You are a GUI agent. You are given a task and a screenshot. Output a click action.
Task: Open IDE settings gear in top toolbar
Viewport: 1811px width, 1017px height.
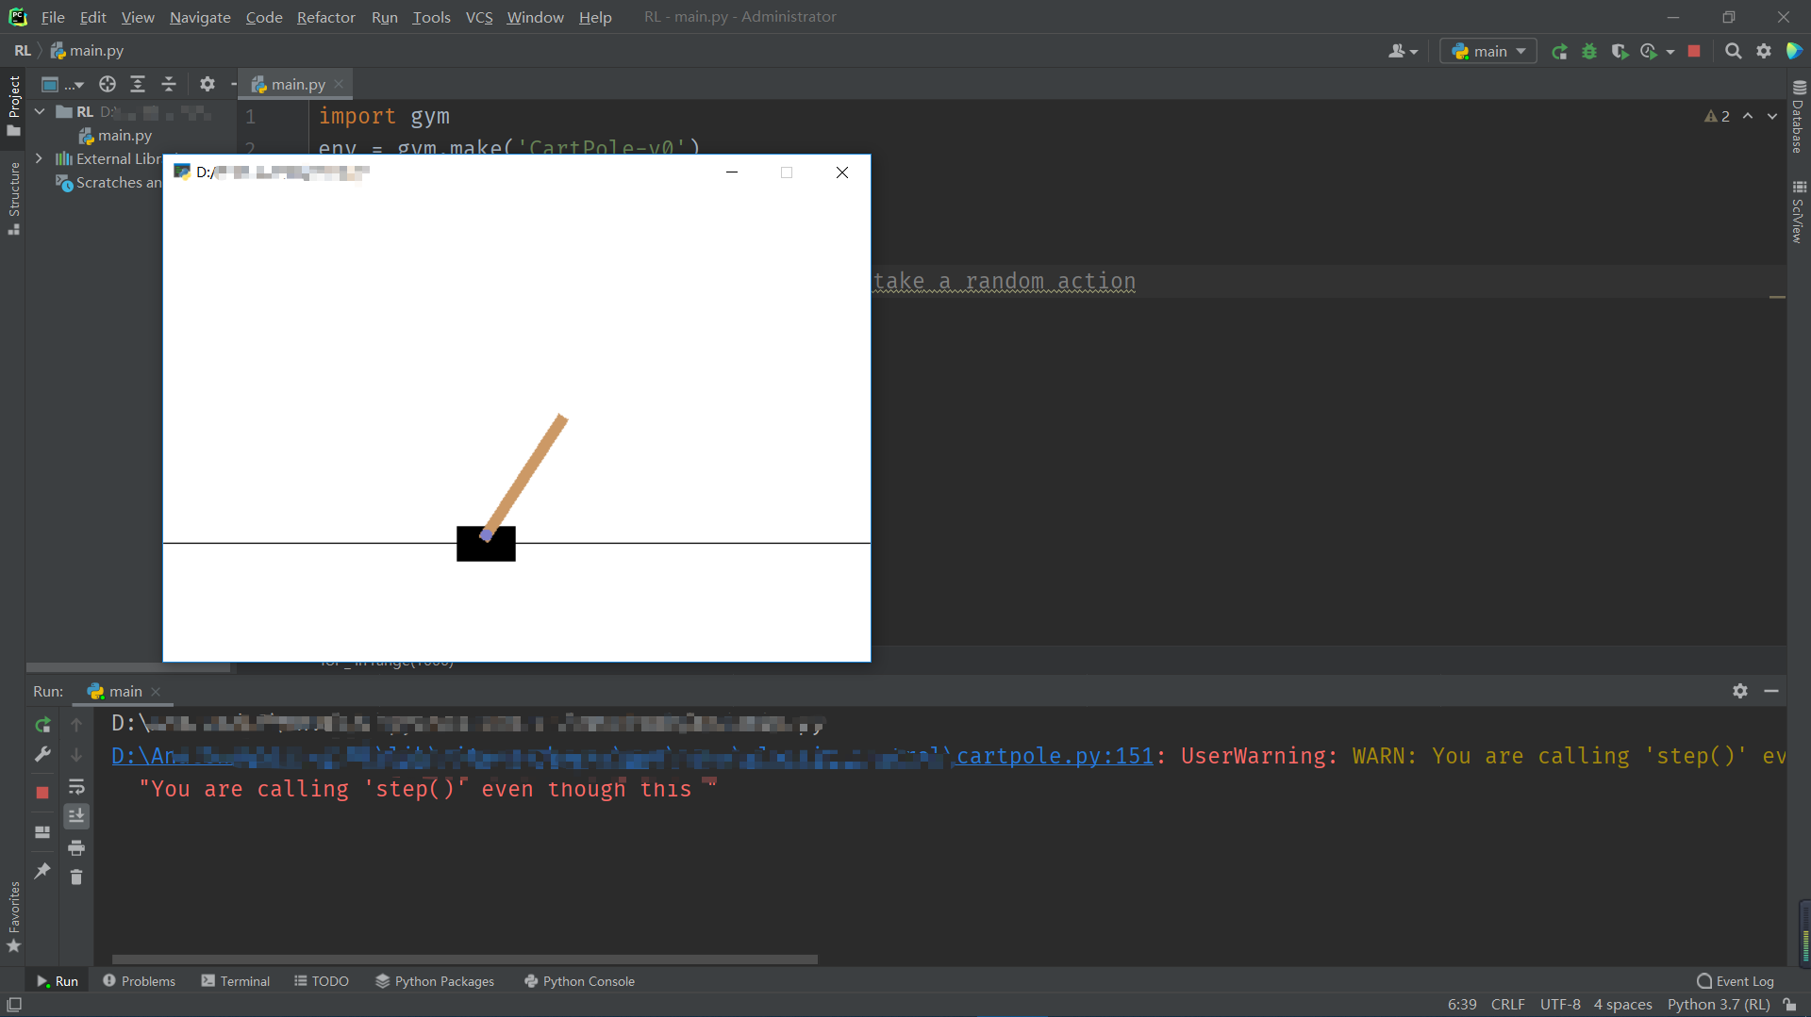click(1764, 52)
